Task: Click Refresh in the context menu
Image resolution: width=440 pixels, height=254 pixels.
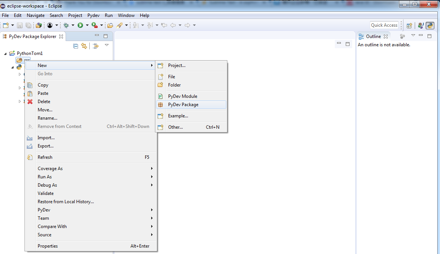Action: click(45, 157)
